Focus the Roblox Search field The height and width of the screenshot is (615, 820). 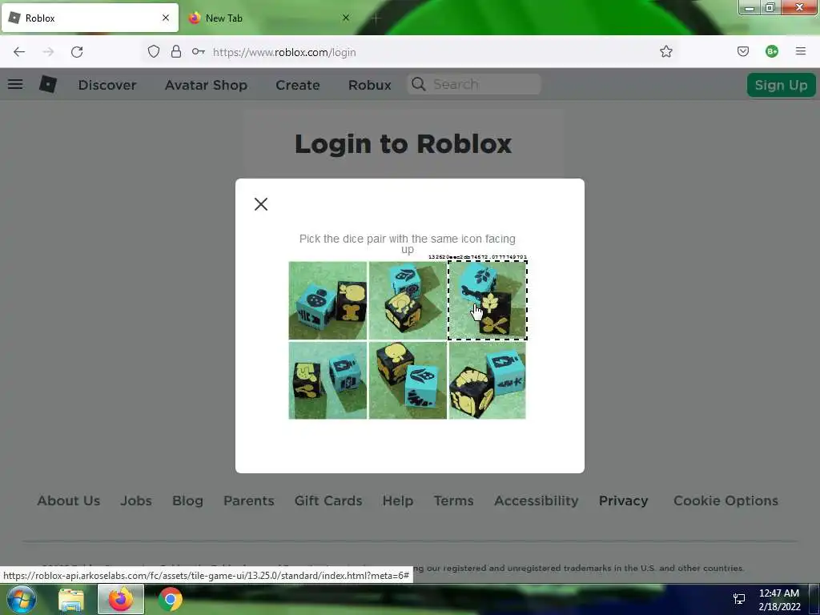[474, 84]
